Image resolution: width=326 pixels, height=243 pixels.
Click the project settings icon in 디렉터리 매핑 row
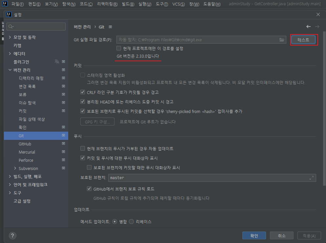pyautogui.click(x=63, y=78)
